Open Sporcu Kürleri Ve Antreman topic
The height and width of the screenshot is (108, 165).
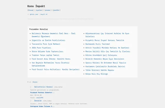[106, 63]
